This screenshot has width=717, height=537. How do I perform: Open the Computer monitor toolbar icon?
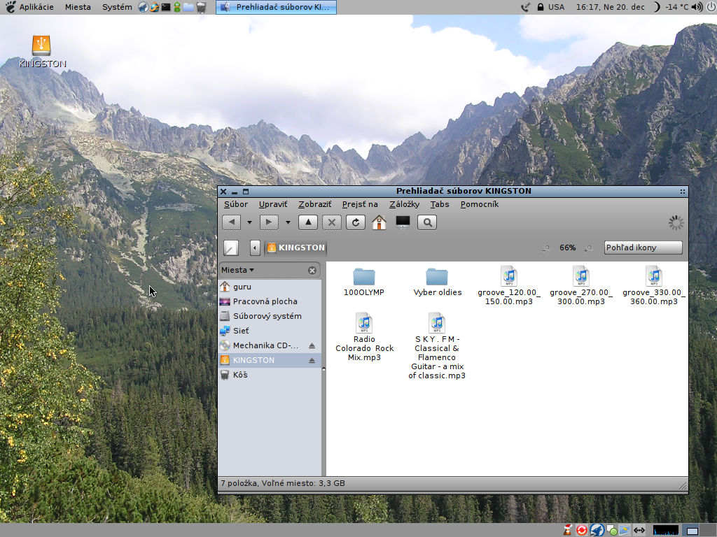click(403, 222)
